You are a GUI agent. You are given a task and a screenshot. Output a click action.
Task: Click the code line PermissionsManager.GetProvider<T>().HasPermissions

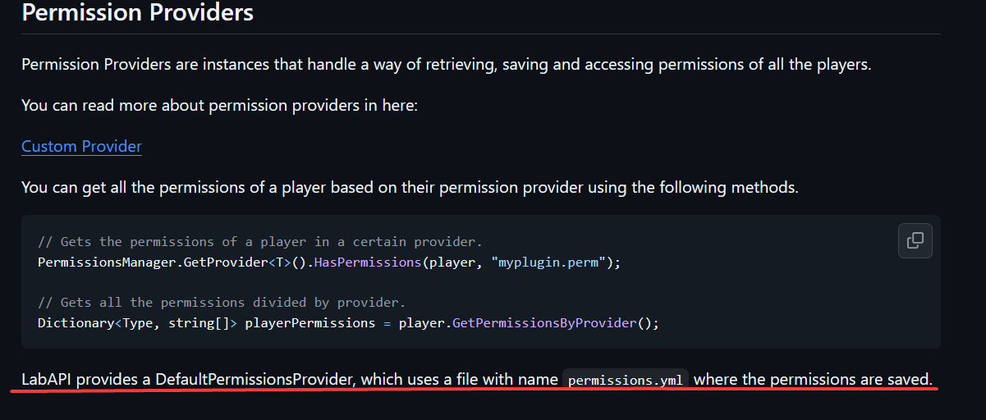[329, 262]
